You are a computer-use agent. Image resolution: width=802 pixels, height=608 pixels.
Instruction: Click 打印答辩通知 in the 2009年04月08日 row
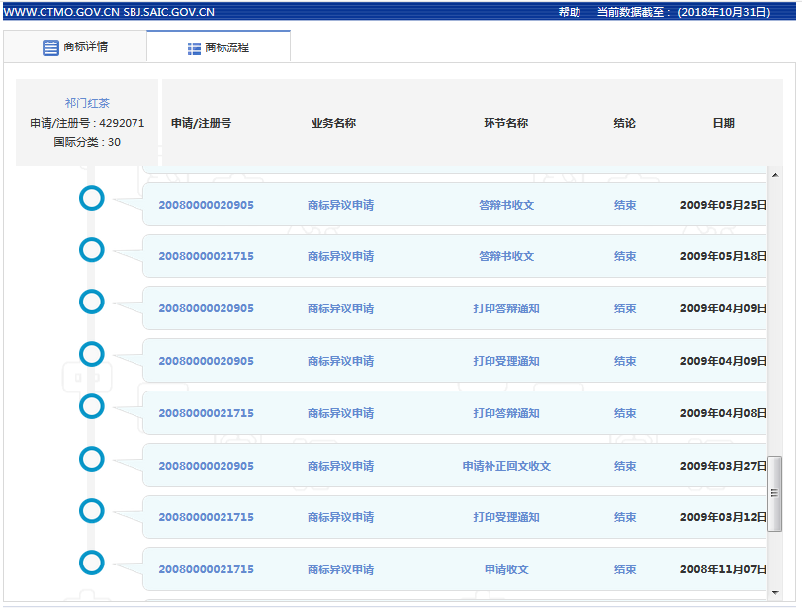pos(506,413)
